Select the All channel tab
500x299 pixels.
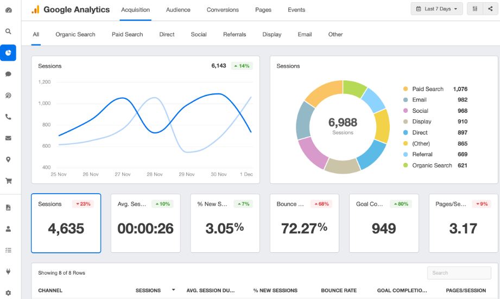click(36, 34)
